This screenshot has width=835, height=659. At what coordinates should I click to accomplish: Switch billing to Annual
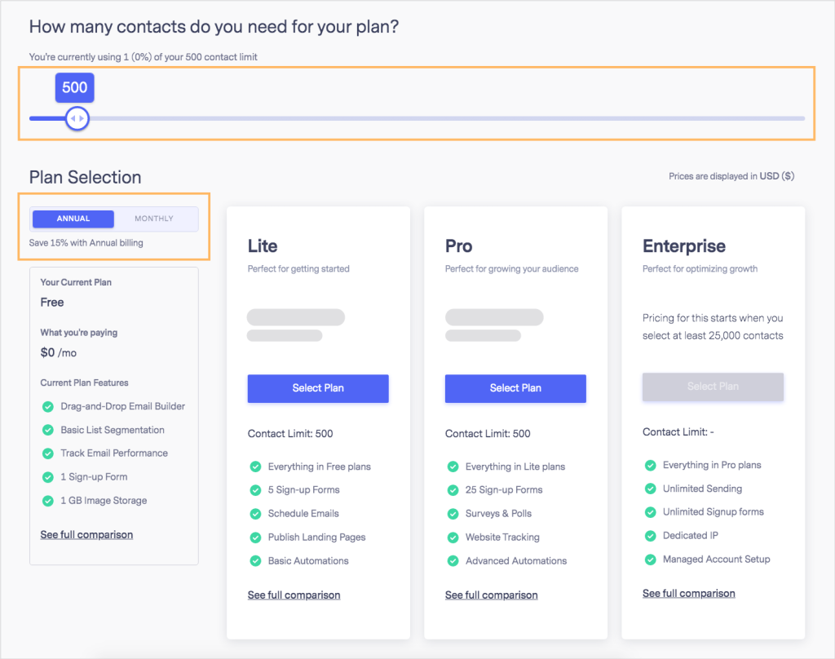(x=73, y=219)
